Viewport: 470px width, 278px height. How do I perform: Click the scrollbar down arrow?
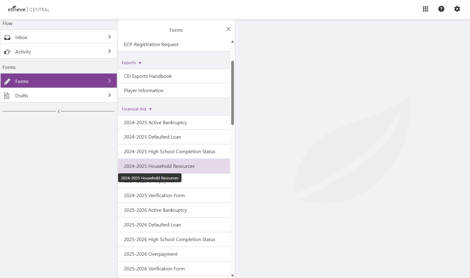pos(232,276)
